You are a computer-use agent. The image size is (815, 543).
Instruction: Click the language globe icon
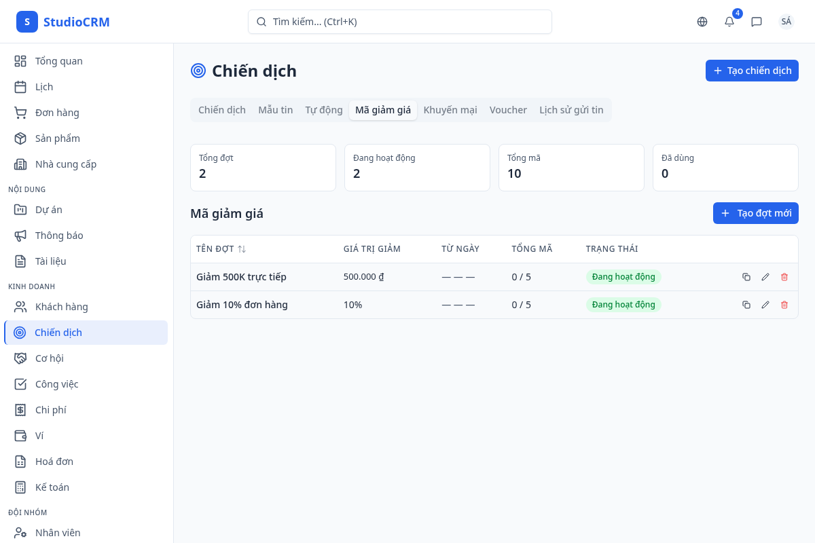(x=702, y=22)
